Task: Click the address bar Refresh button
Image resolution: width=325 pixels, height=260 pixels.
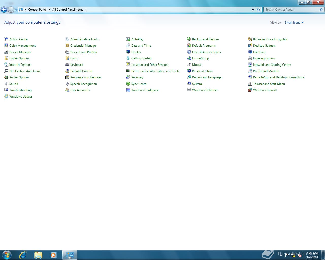Action: (x=258, y=10)
